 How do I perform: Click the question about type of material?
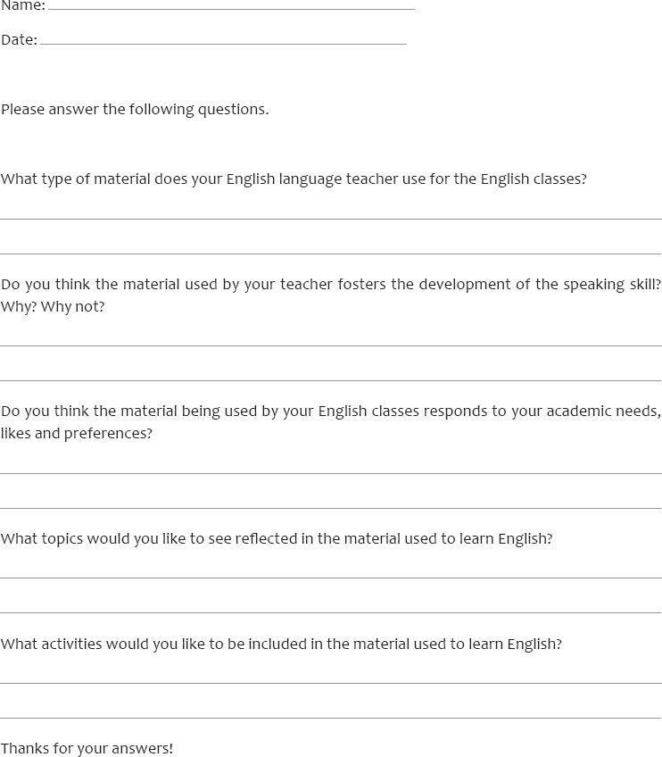[x=294, y=179]
